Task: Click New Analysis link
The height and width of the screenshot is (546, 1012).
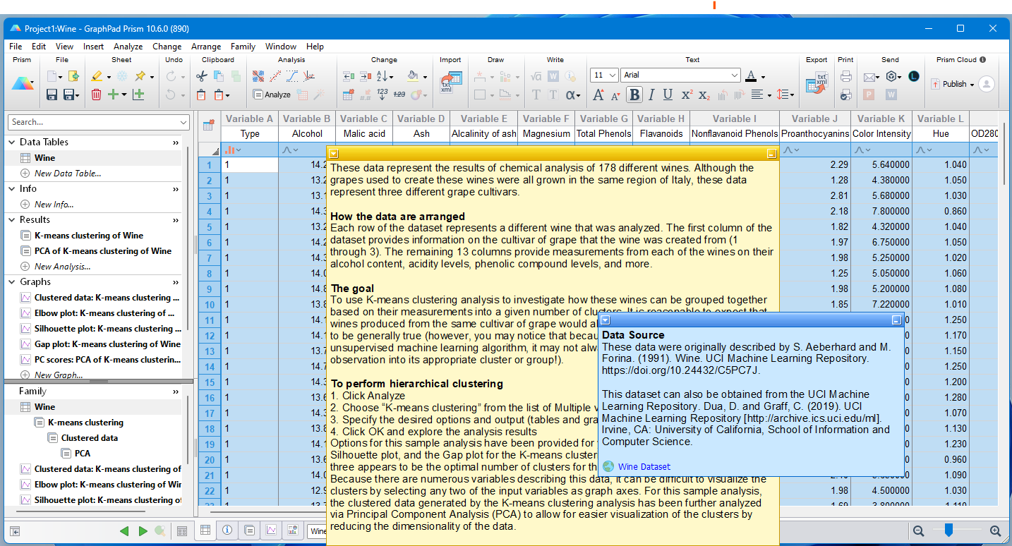Action: pos(63,266)
